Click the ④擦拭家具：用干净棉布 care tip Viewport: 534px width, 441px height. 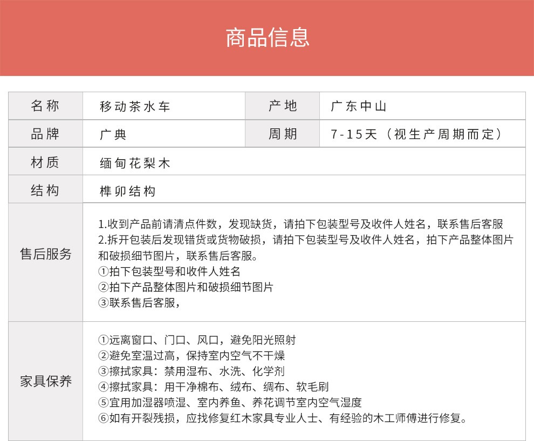[x=214, y=387]
